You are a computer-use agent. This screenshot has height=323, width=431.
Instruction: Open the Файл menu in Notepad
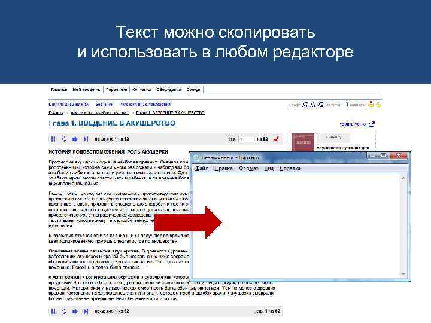(x=202, y=168)
